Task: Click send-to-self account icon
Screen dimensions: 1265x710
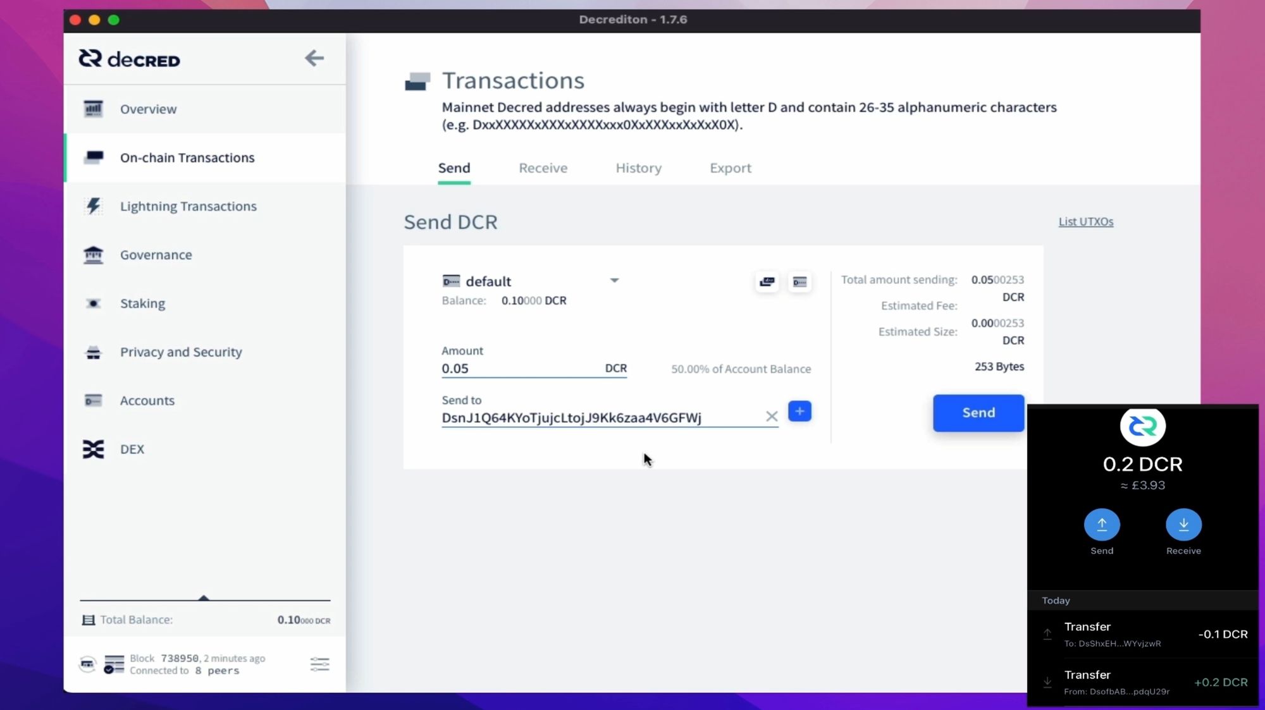Action: pos(799,282)
